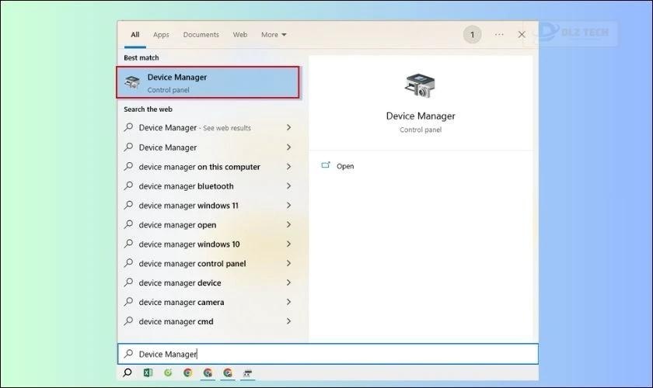Image resolution: width=653 pixels, height=388 pixels.
Task: Select the "device manager device" web suggestion
Action: coord(208,282)
